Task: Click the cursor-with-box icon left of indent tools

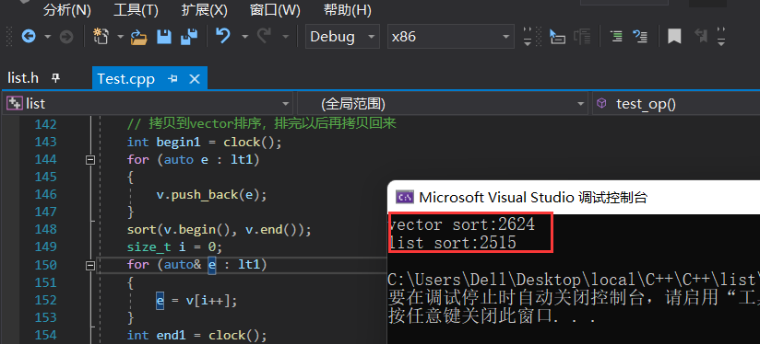Action: [x=557, y=36]
